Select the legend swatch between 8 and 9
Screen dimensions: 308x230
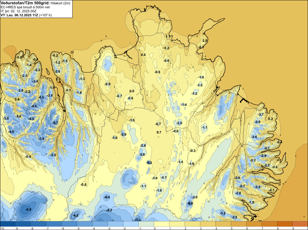285,224
